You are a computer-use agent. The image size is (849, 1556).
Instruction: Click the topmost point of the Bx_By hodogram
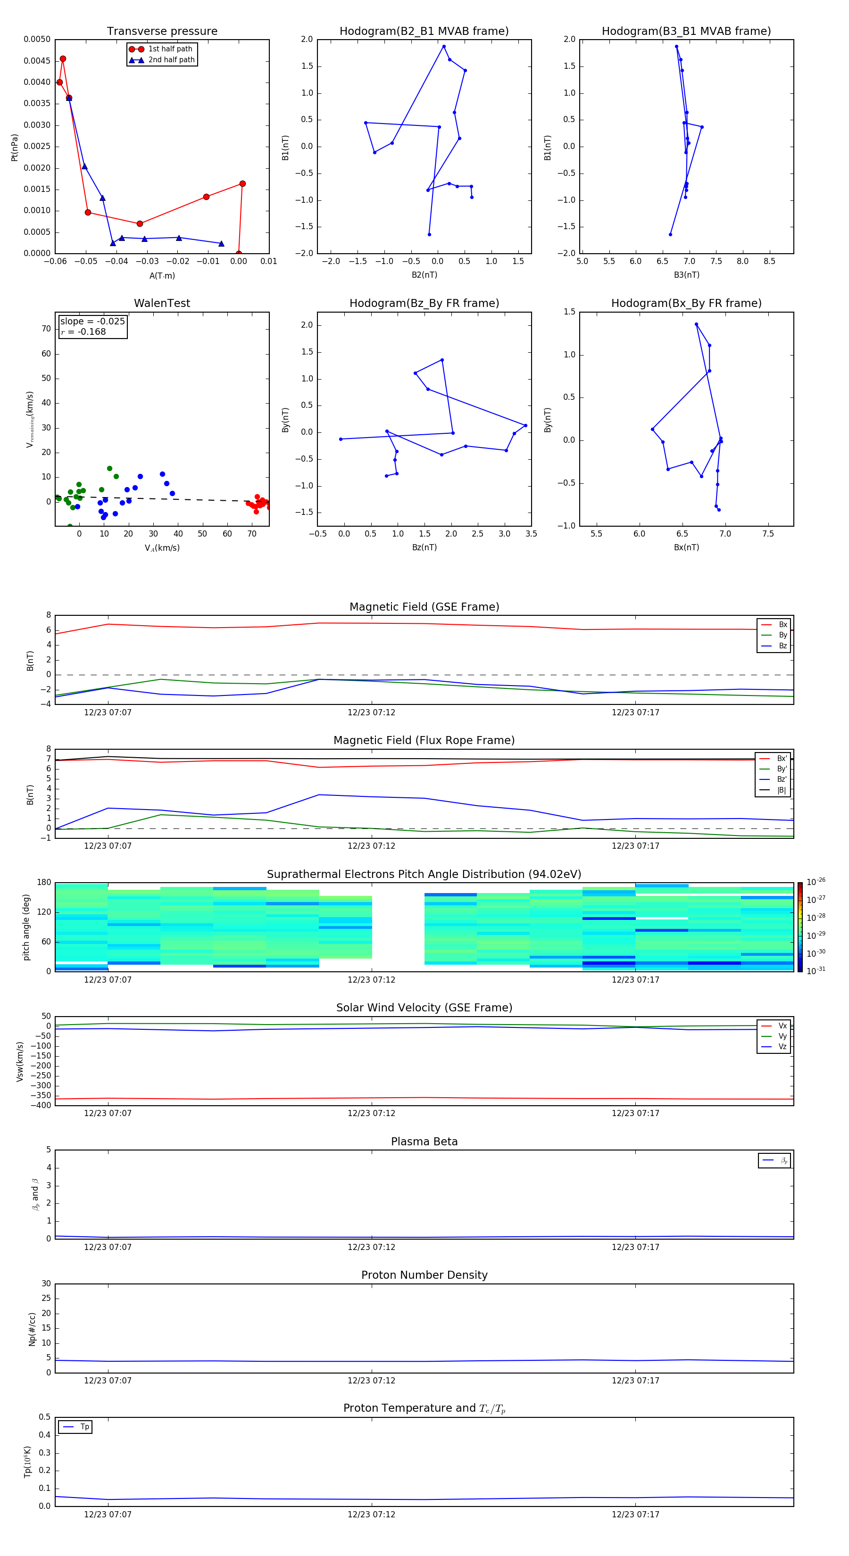[x=696, y=324]
